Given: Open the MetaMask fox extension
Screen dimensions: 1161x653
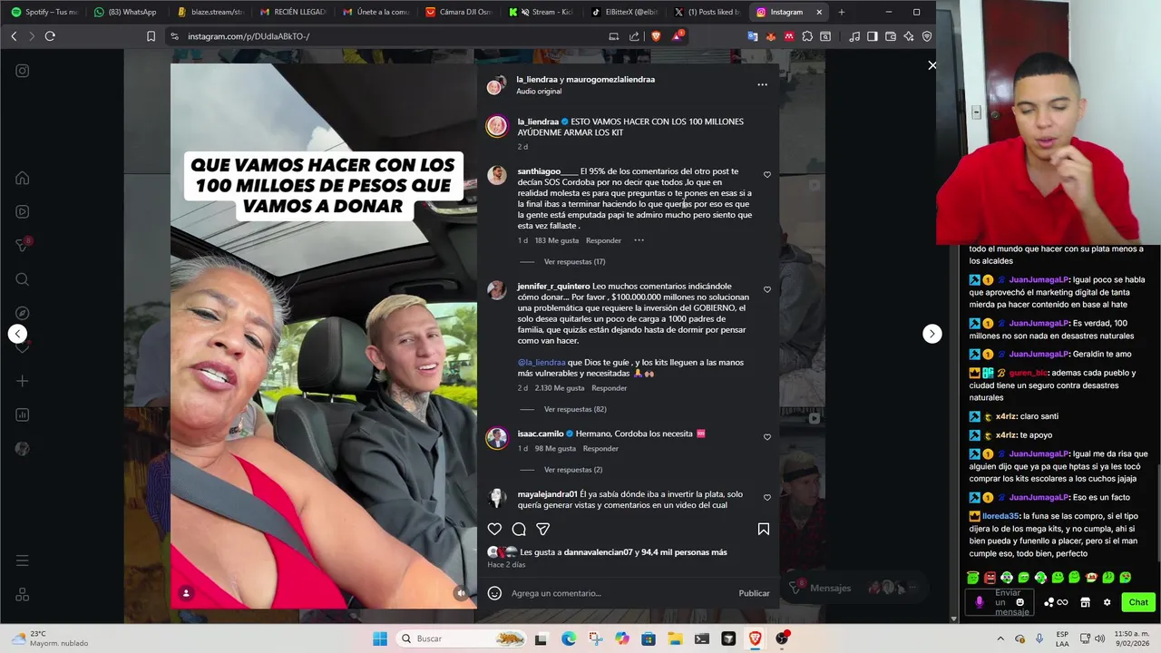Looking at the screenshot, I should pos(771,36).
